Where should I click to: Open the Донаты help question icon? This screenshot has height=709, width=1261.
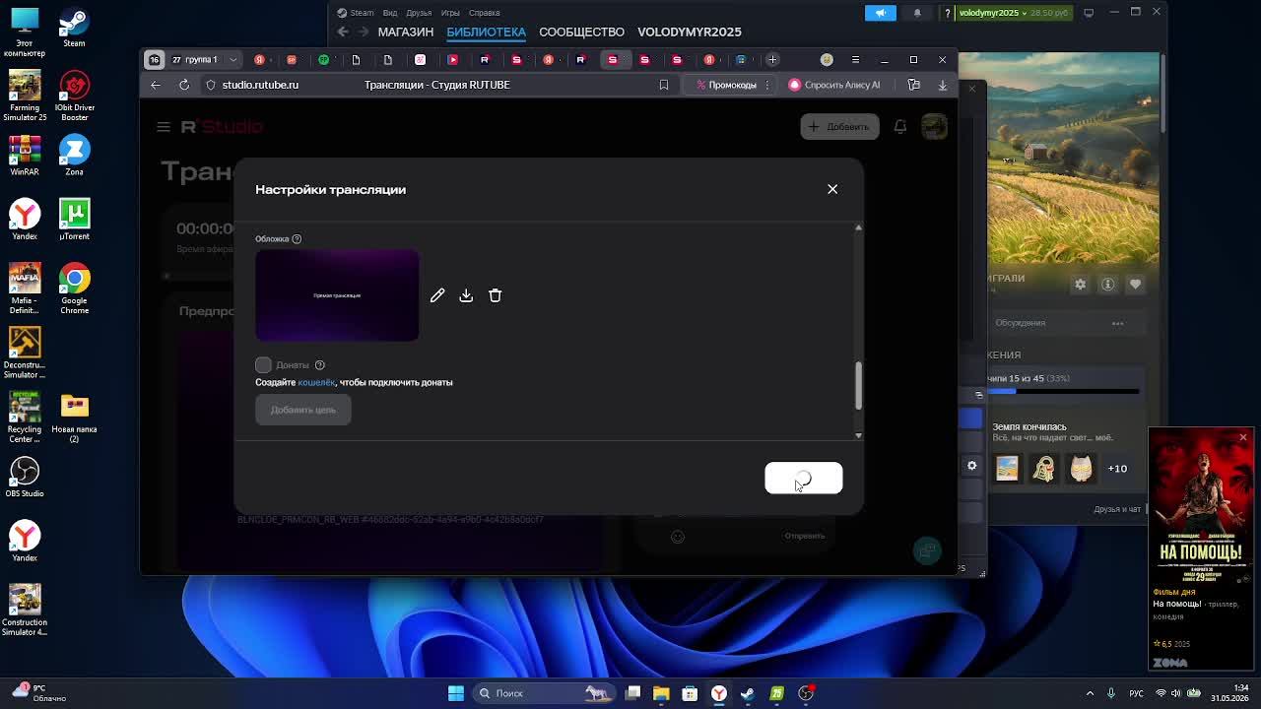(319, 365)
